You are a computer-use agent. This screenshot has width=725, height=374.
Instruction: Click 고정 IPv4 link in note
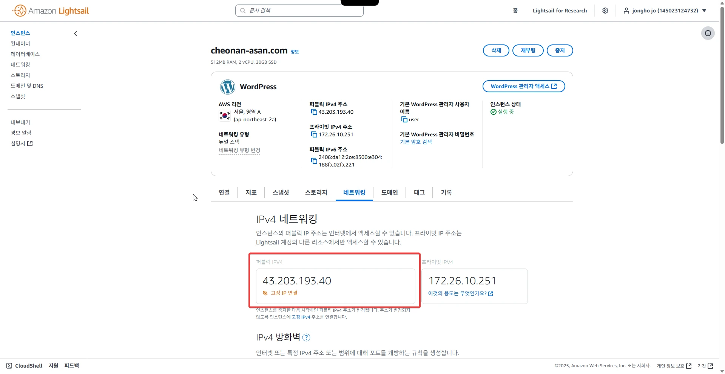tap(301, 317)
